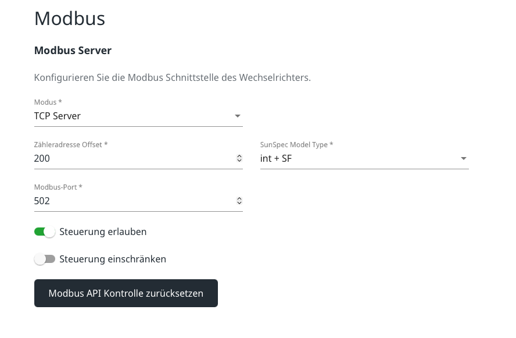This screenshot has height=338, width=516.
Task: Click the SunSpec Model Type dropdown arrow
Action: coord(463,158)
